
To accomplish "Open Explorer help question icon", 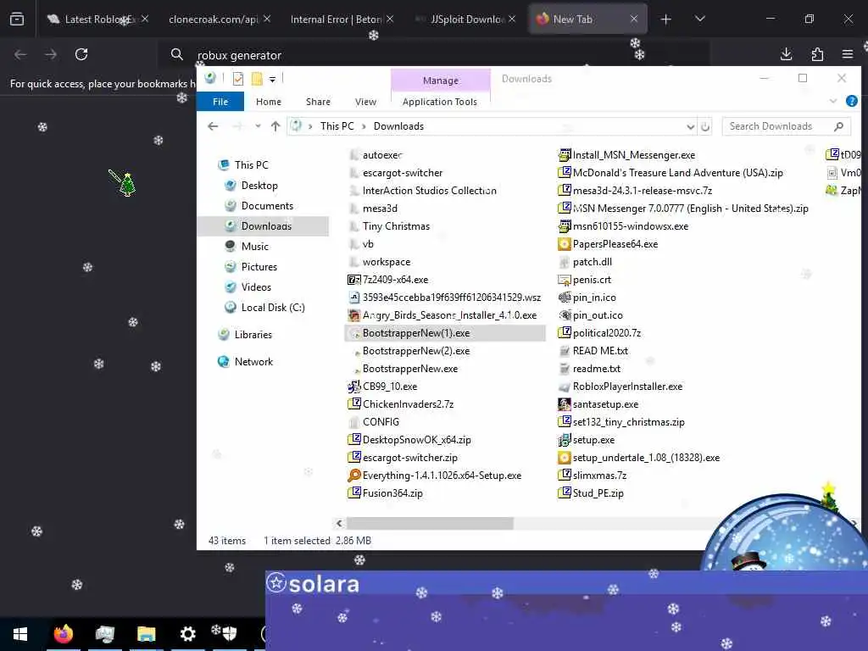I will (x=851, y=102).
